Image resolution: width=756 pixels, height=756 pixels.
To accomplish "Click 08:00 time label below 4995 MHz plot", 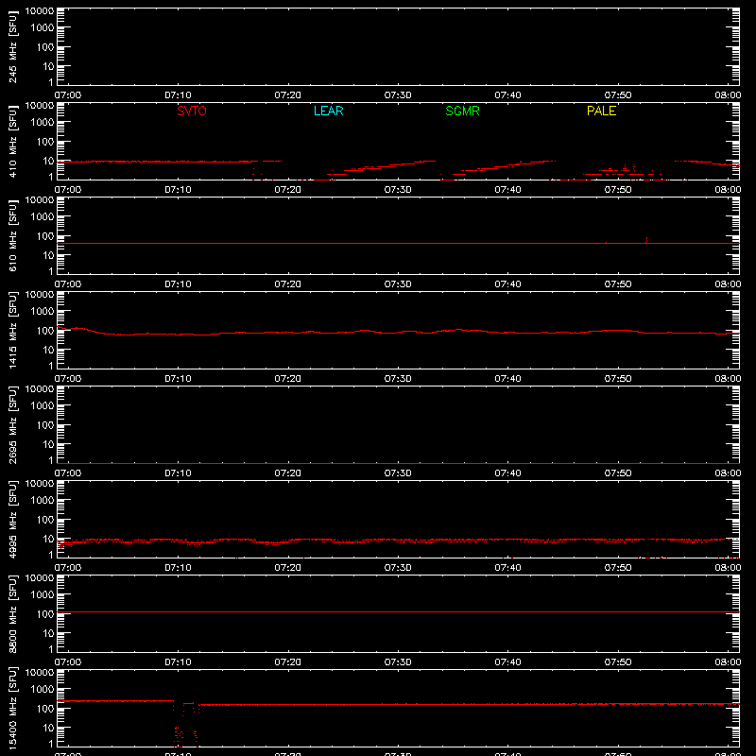I will click(x=728, y=568).
